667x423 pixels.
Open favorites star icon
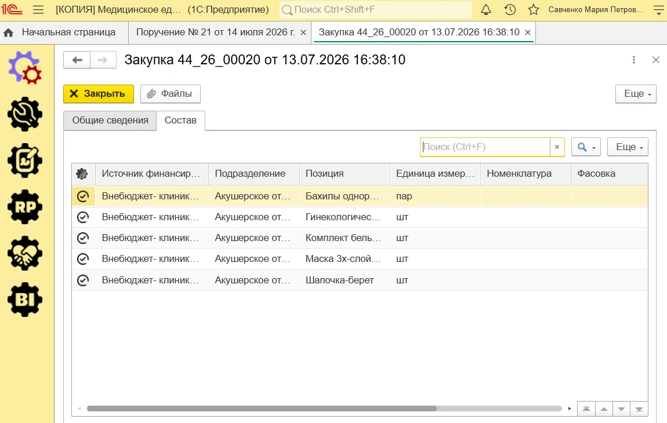(x=534, y=10)
